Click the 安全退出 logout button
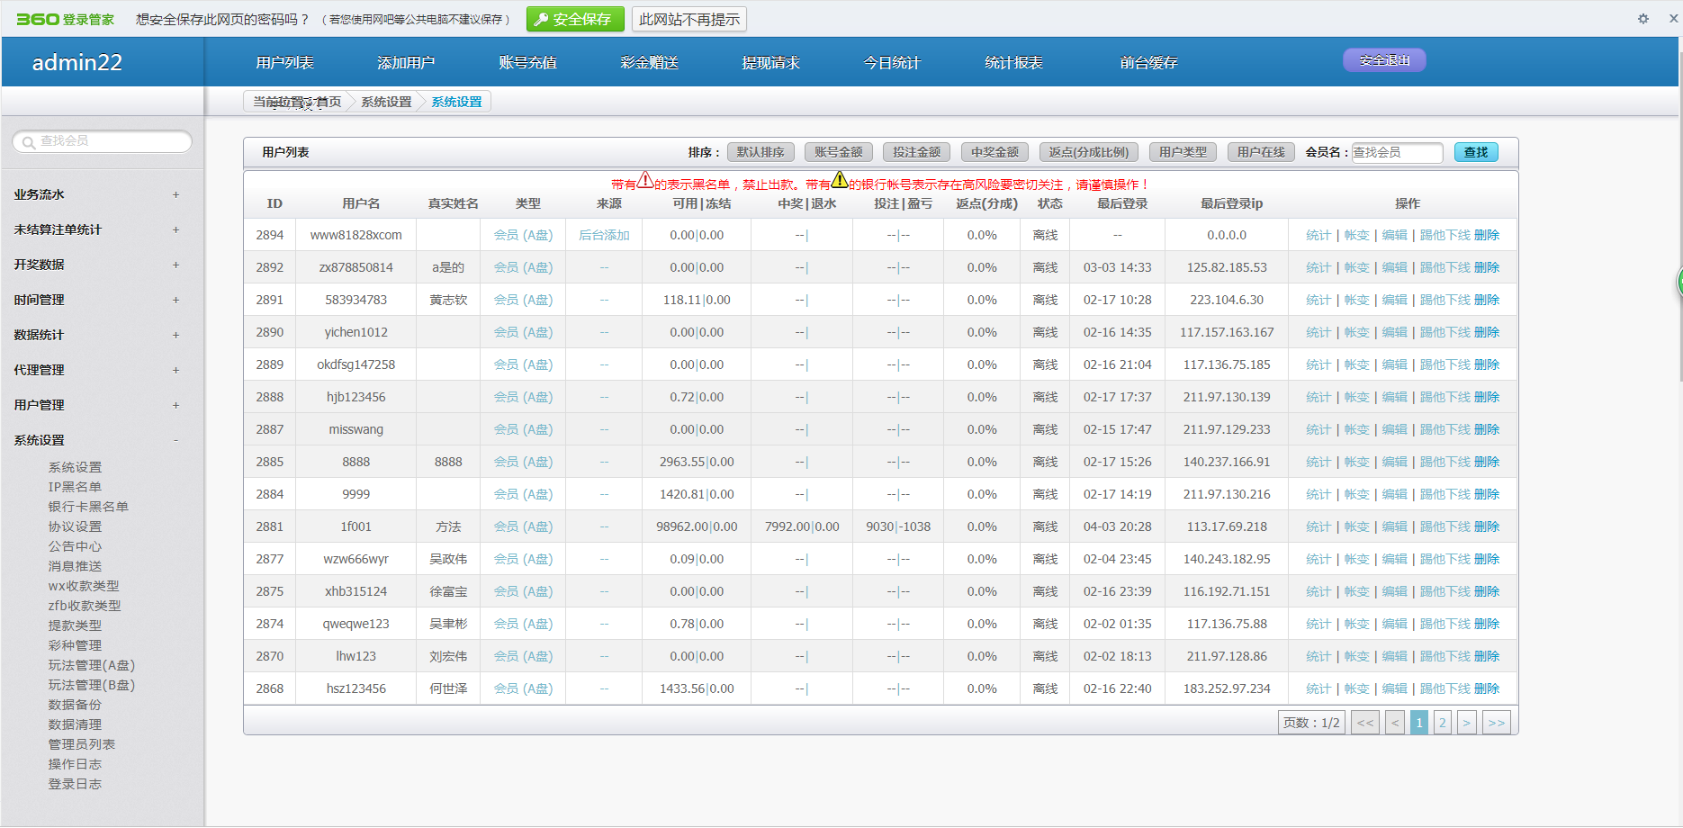This screenshot has width=1683, height=828. coord(1384,60)
